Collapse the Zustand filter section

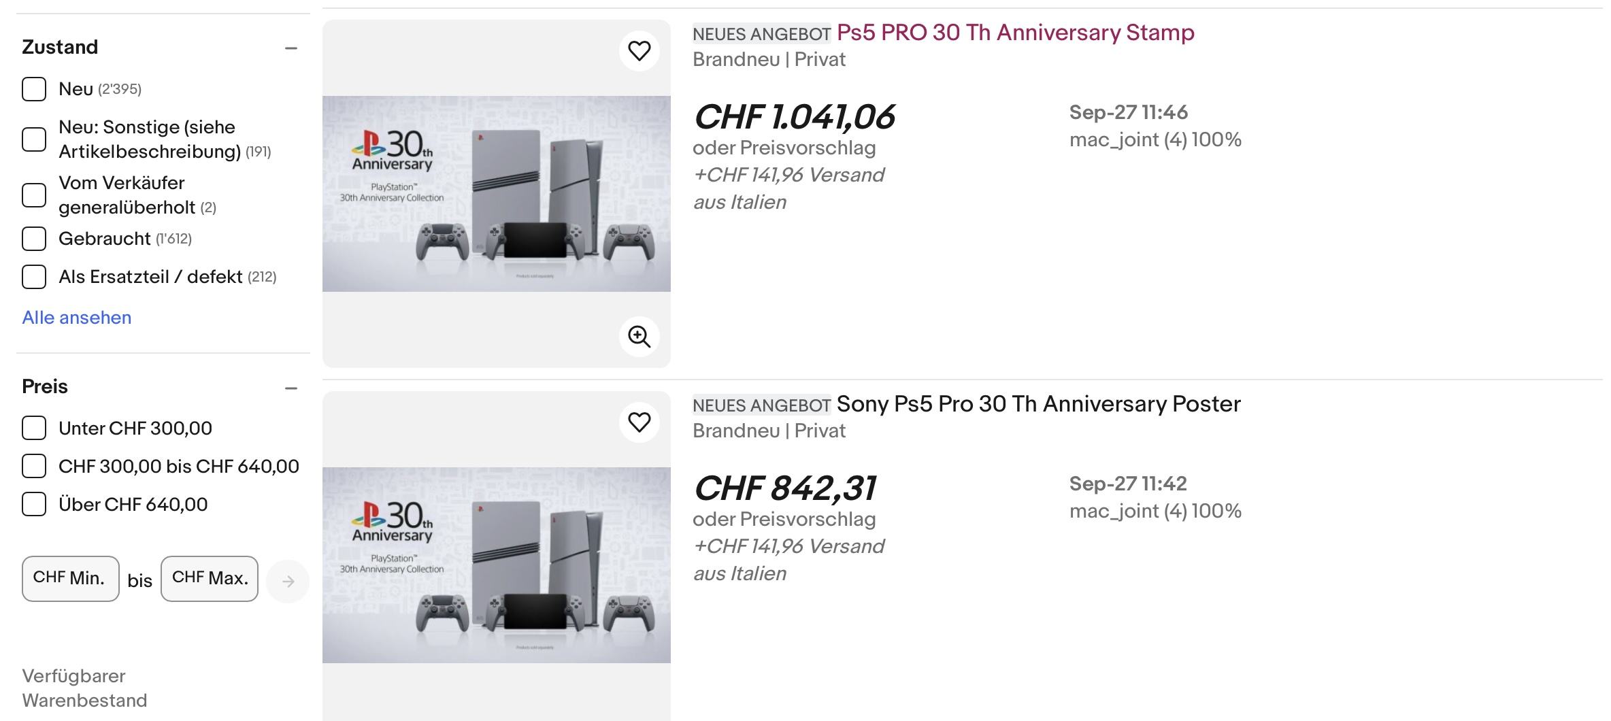291,48
